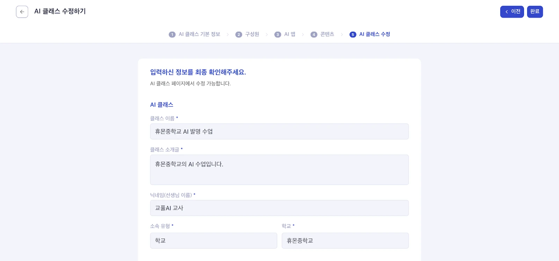This screenshot has width=559, height=261.
Task: Open the 소속 유형 field
Action: (x=213, y=241)
